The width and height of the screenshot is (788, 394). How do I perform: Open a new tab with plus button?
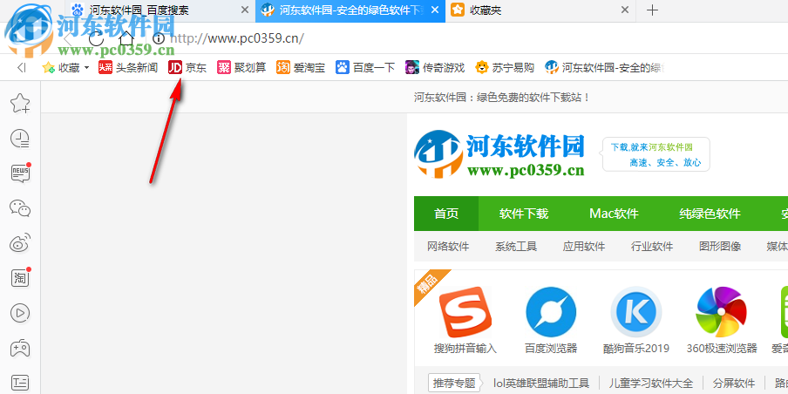click(x=652, y=10)
